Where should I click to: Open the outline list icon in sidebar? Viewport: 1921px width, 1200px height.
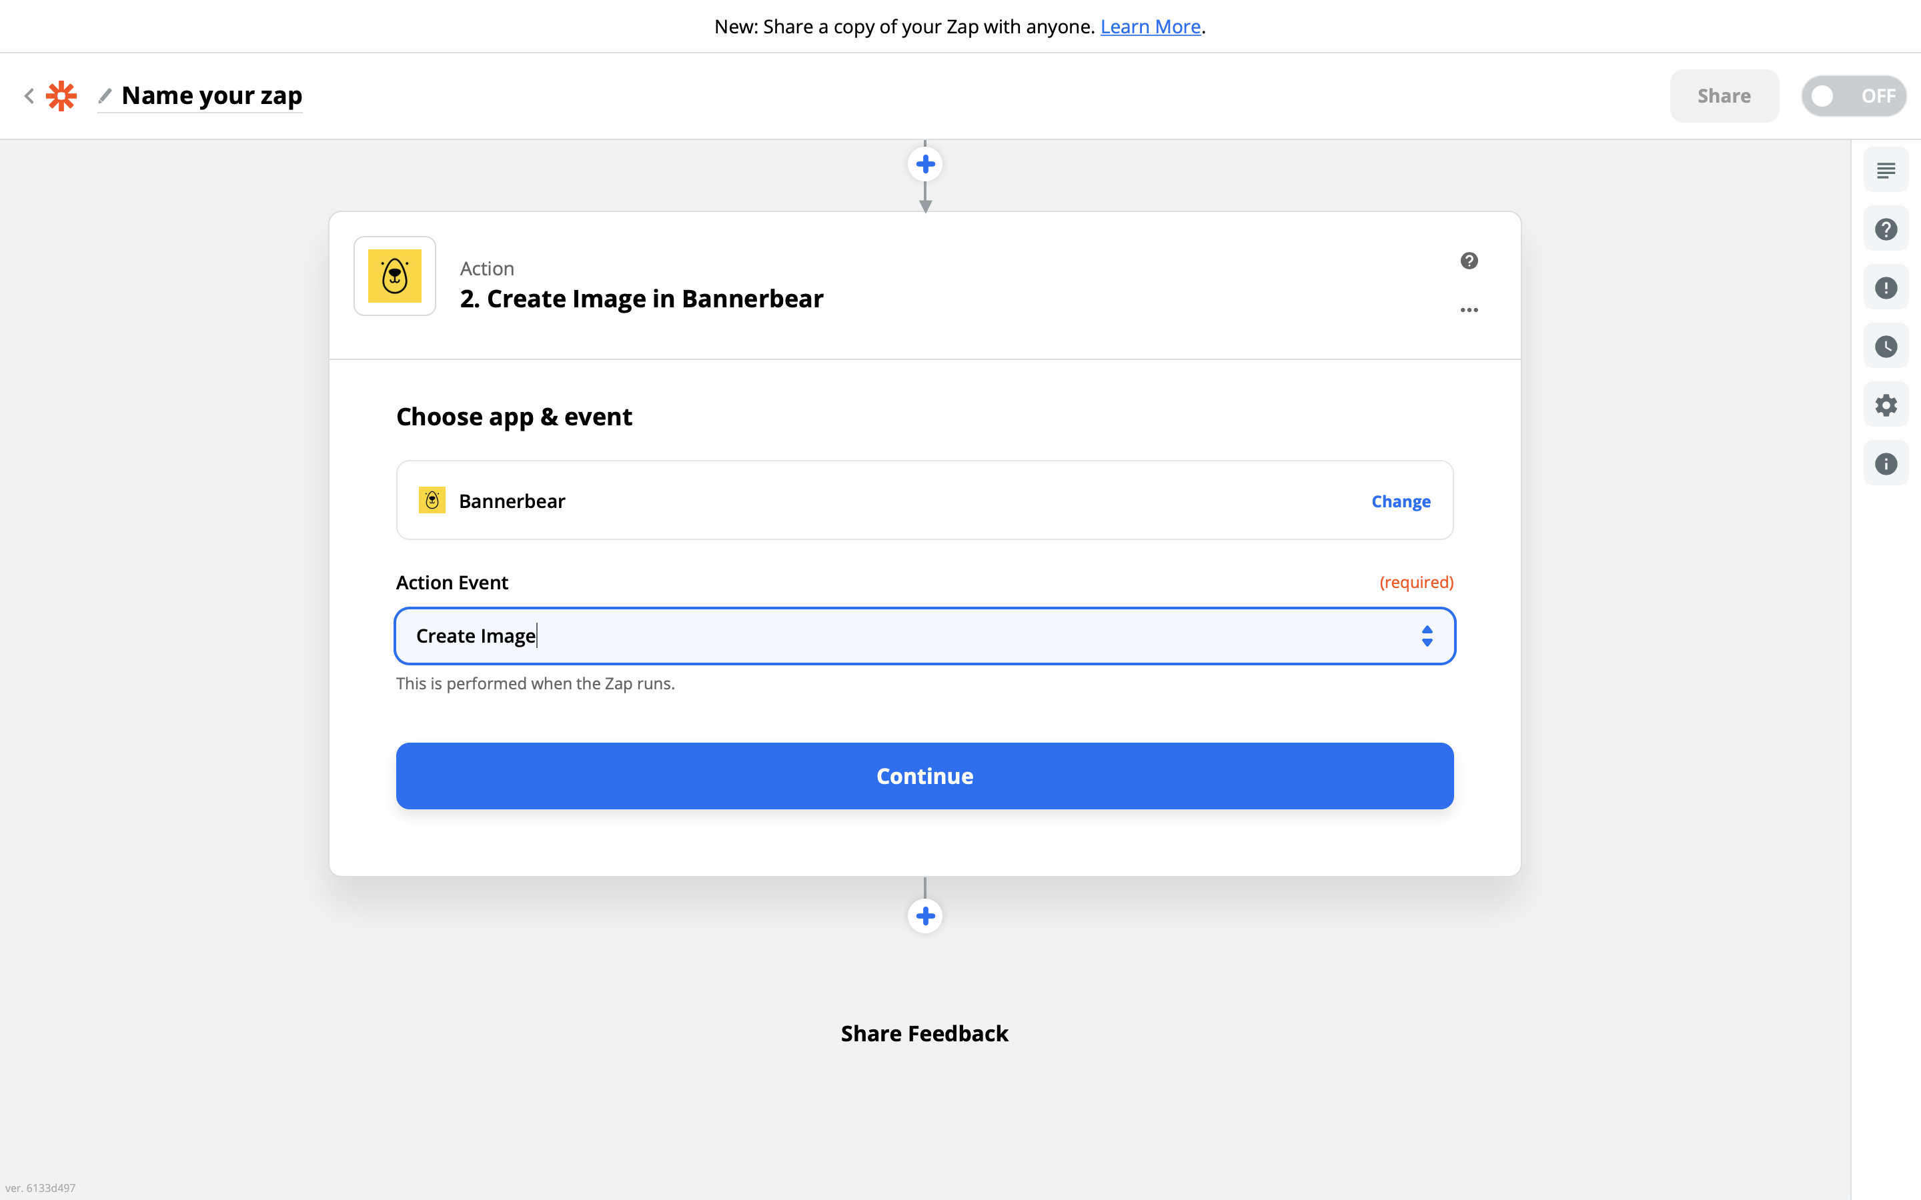(1886, 170)
